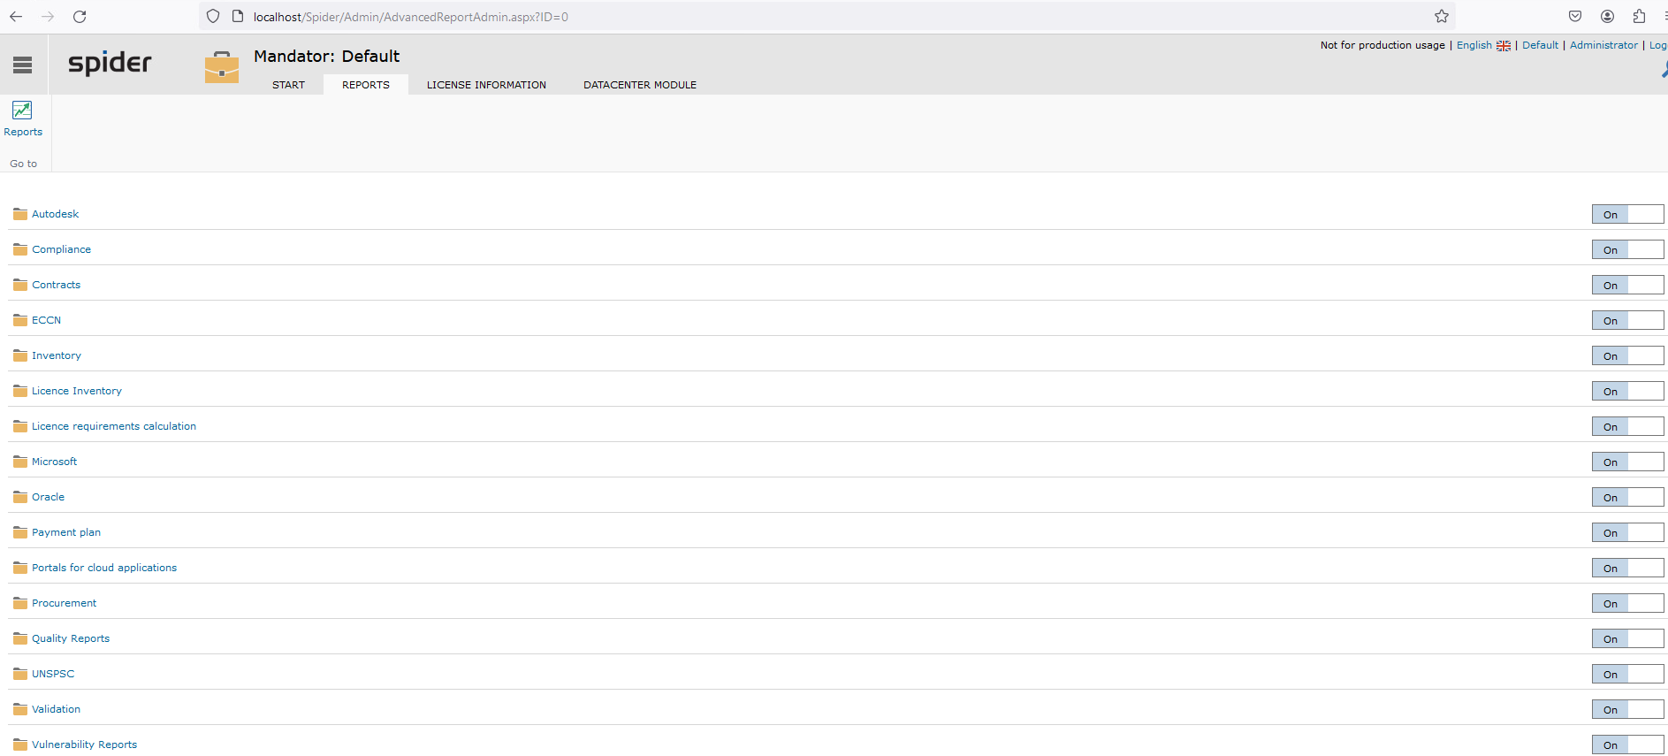The image size is (1668, 756).
Task: Open the Quality Reports folder link
Action: click(71, 638)
